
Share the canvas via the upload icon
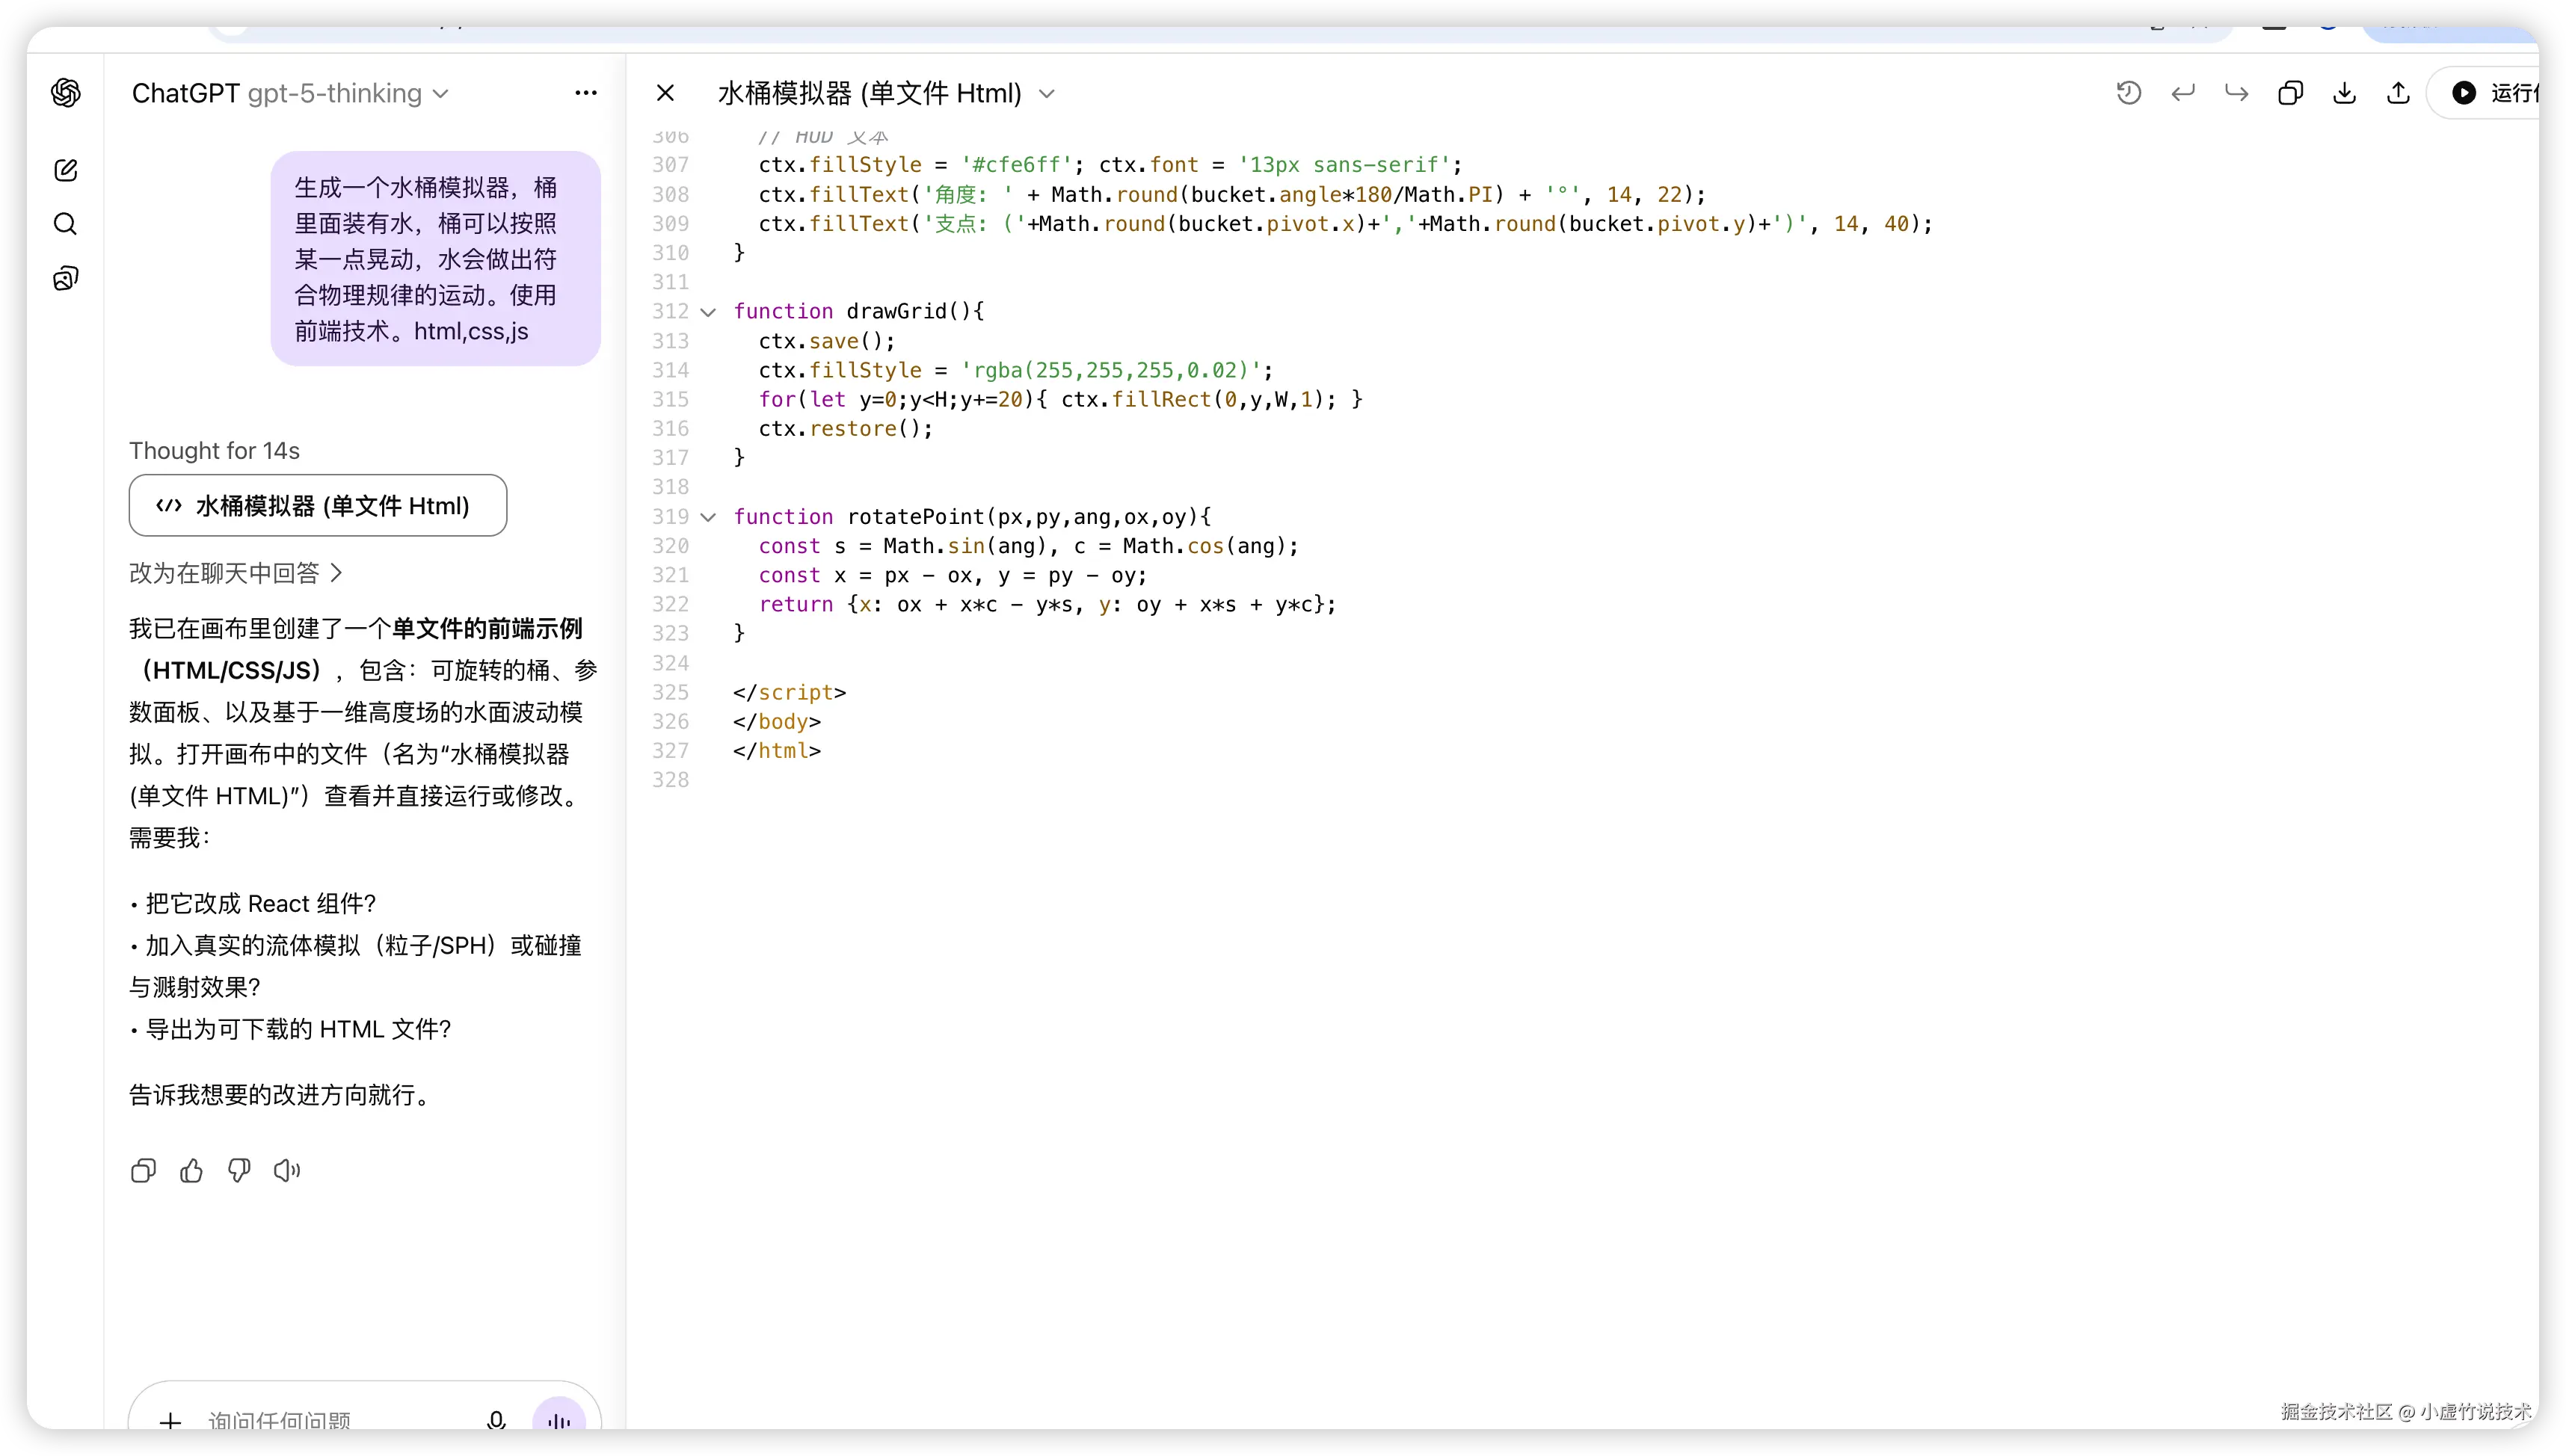point(2399,93)
